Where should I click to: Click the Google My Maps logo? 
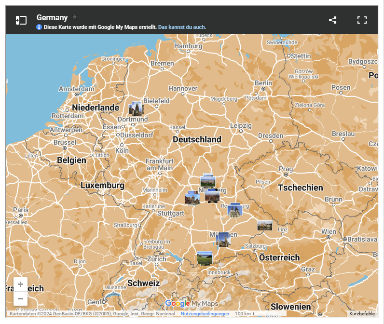(x=192, y=303)
